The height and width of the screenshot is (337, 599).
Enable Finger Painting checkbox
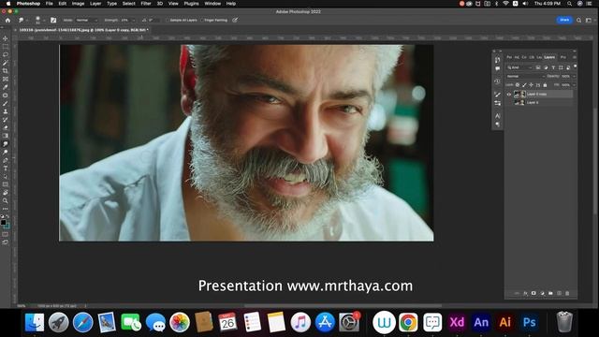click(x=202, y=20)
